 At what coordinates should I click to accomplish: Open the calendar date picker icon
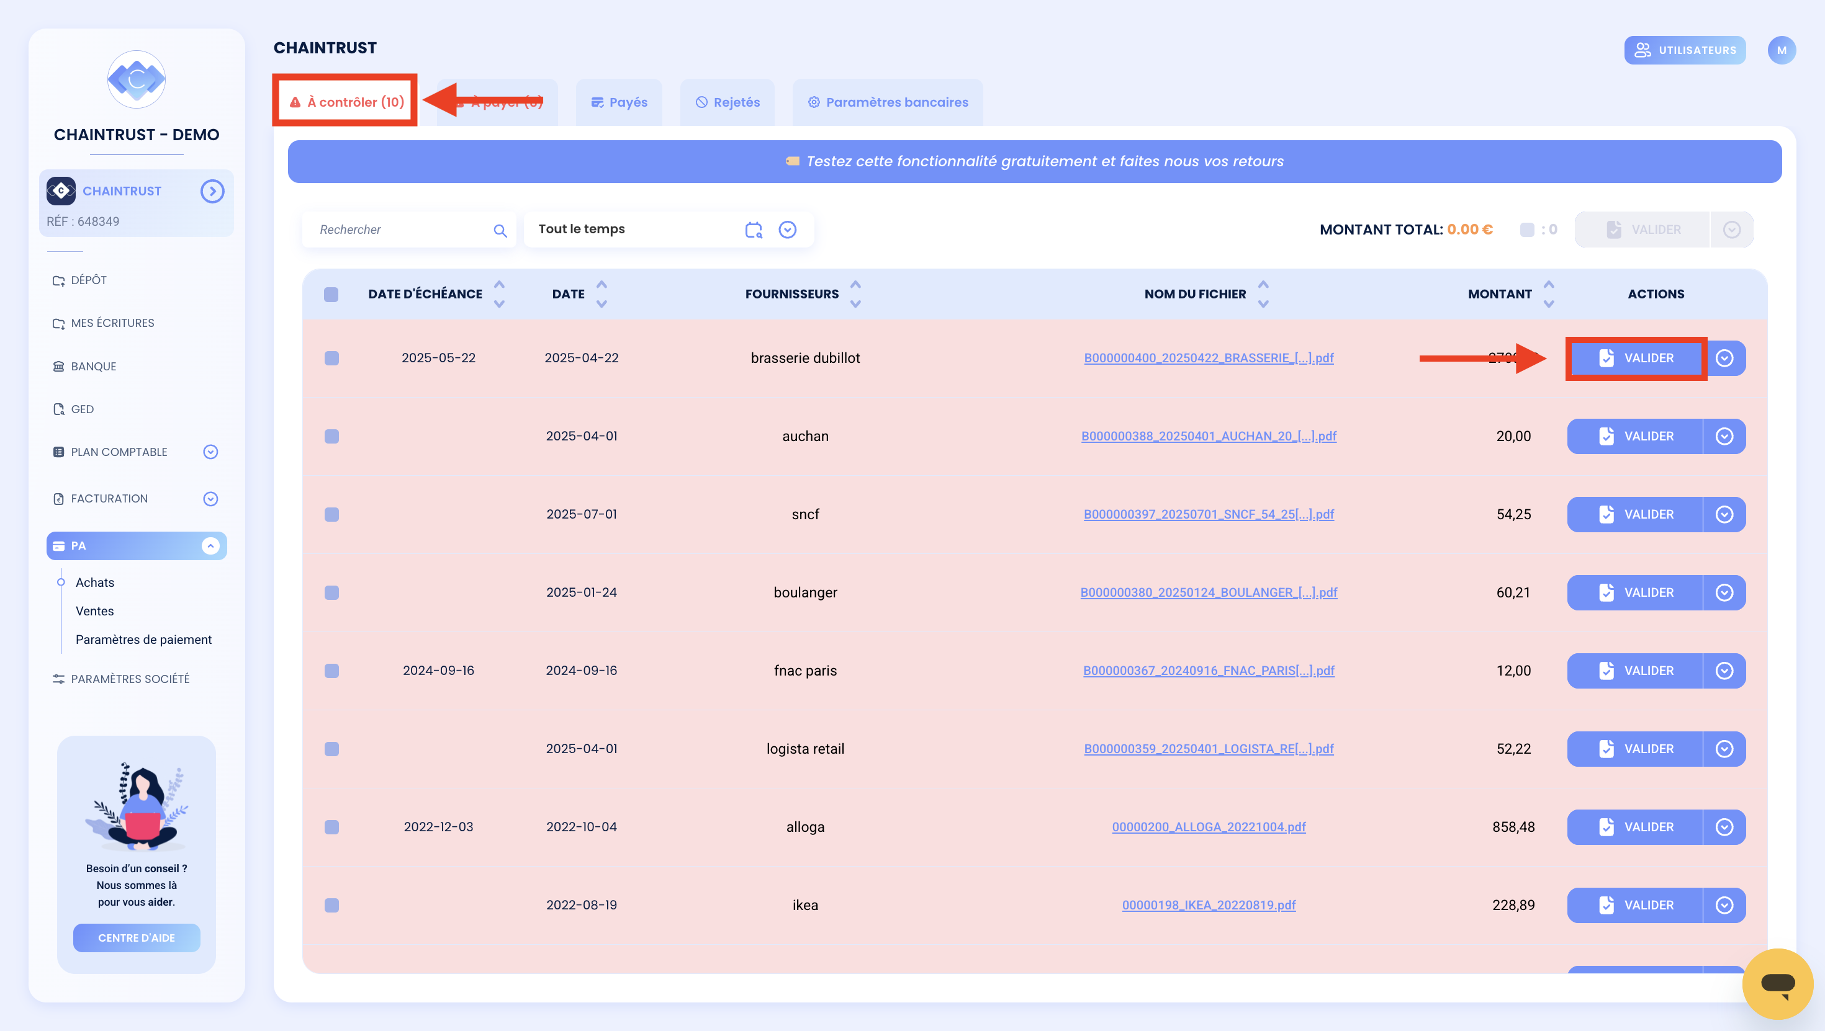click(754, 230)
